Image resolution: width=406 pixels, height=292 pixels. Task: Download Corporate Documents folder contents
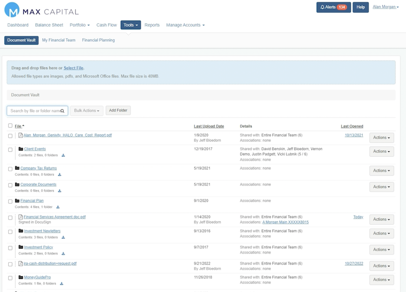(59, 191)
